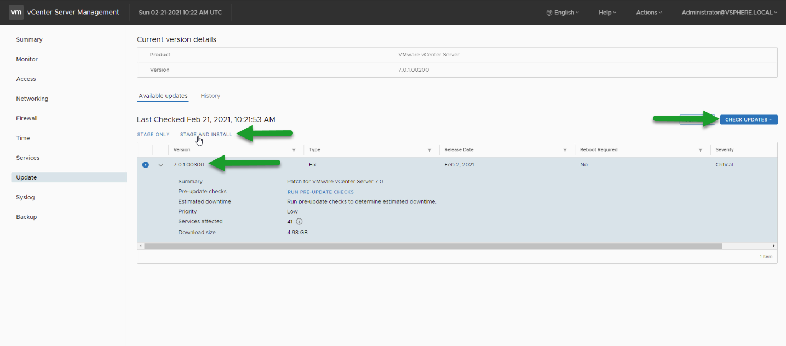
Task: Select the Update sidebar item
Action: tap(68, 178)
